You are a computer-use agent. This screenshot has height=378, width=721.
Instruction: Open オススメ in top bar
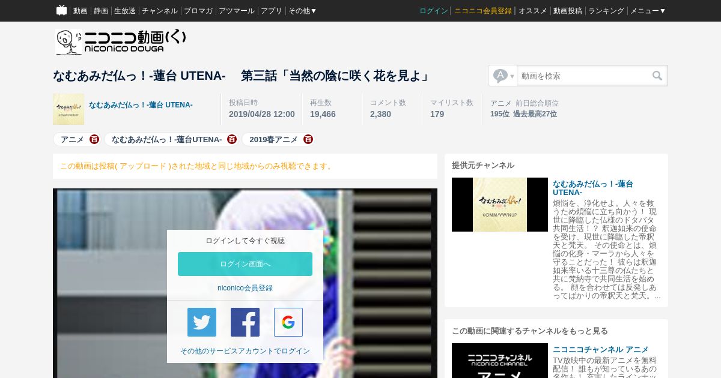533,11
